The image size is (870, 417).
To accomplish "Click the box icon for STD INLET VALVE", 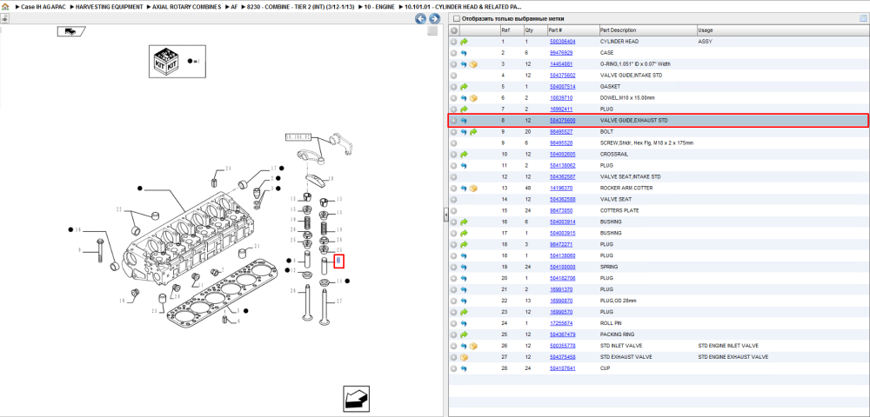I will [473, 346].
